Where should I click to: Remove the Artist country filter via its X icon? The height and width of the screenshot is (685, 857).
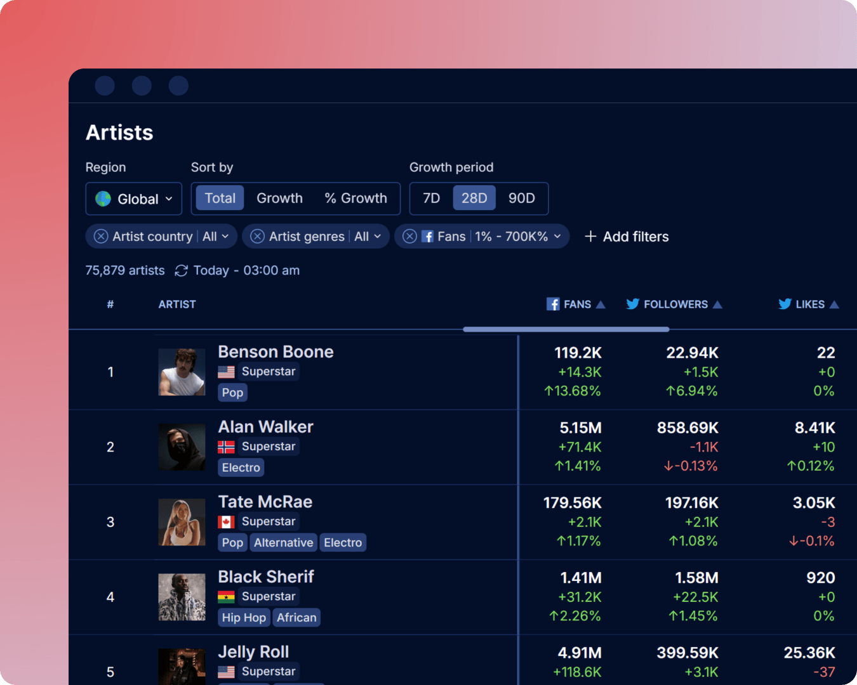click(100, 236)
